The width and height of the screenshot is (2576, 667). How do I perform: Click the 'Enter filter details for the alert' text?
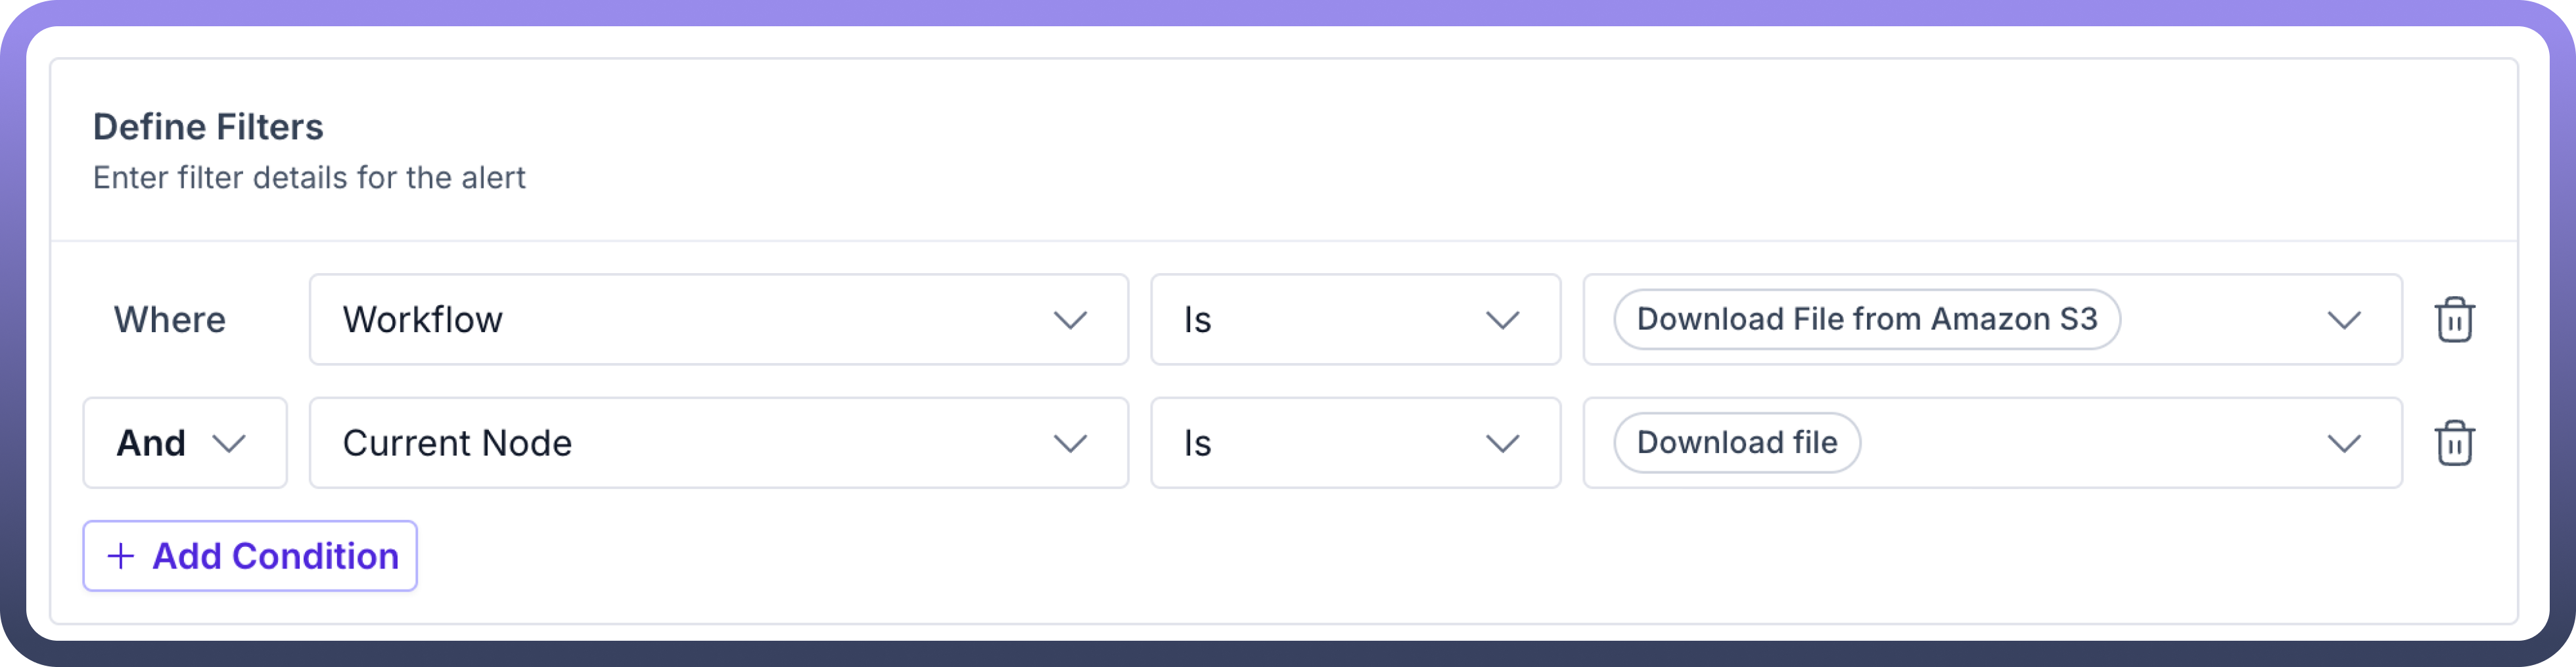[308, 178]
